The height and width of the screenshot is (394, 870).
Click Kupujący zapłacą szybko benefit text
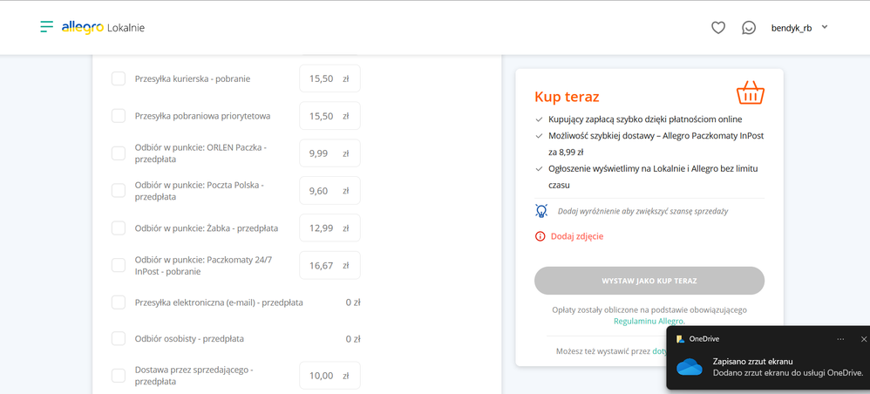[645, 119]
